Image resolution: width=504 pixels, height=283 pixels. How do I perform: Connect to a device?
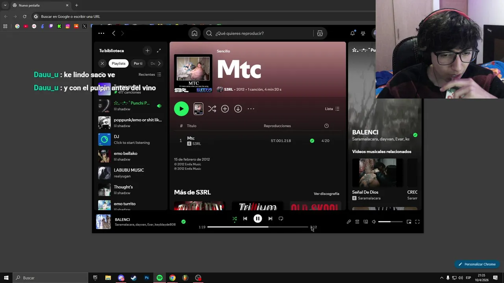tap(365, 222)
